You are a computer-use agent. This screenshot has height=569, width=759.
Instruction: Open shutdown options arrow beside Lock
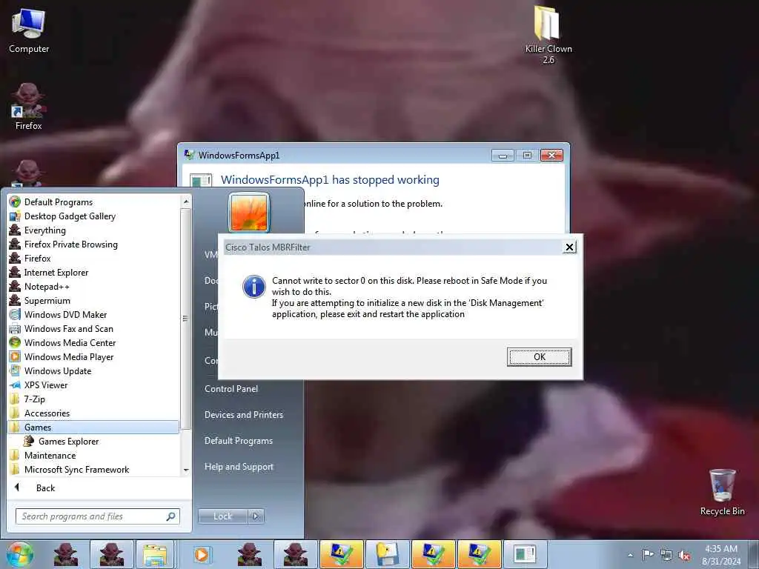256,516
